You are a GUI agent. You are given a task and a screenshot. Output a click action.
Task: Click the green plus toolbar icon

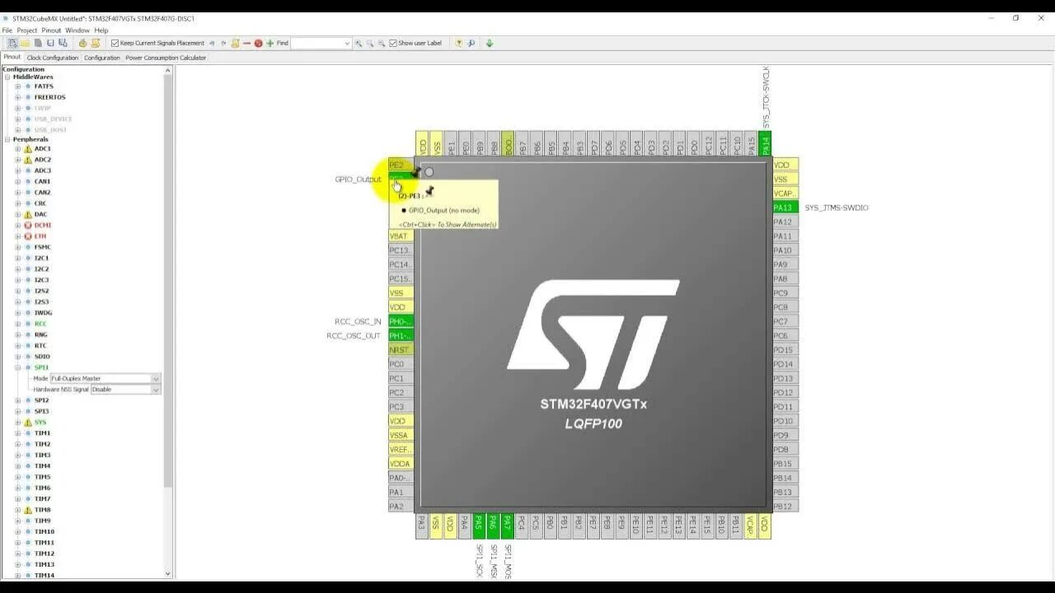(270, 43)
